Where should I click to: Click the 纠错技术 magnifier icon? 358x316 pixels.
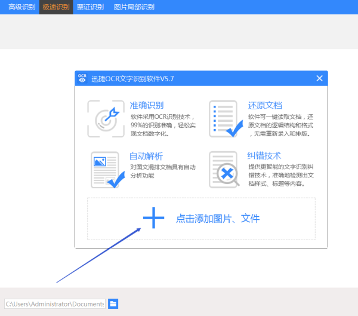click(225, 169)
